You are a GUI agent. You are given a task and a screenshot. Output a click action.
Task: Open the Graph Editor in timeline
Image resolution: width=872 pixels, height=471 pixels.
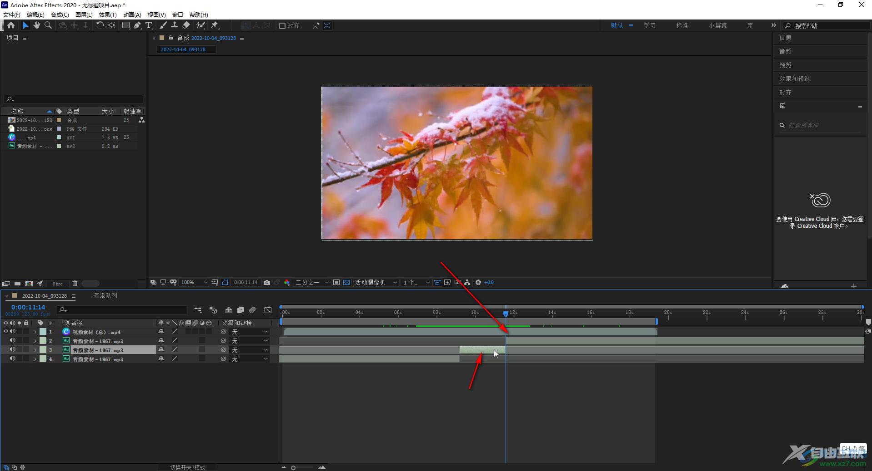tap(268, 310)
